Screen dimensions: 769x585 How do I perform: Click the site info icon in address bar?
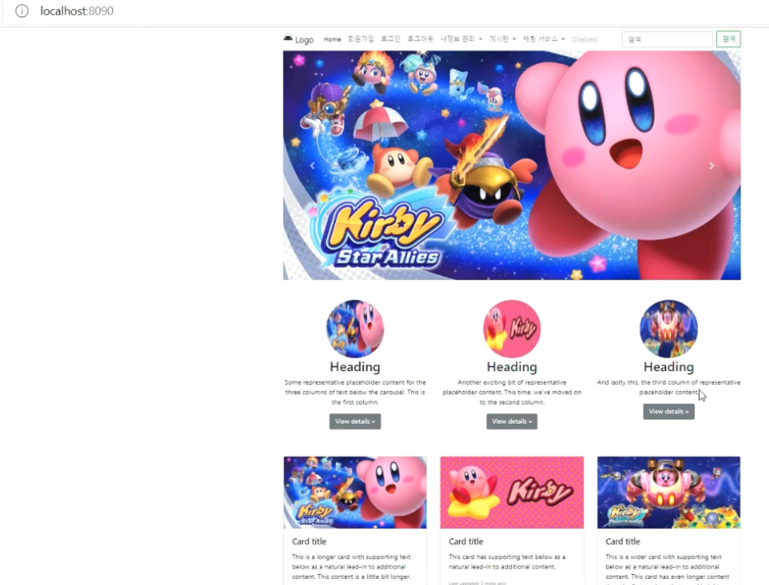click(x=22, y=11)
